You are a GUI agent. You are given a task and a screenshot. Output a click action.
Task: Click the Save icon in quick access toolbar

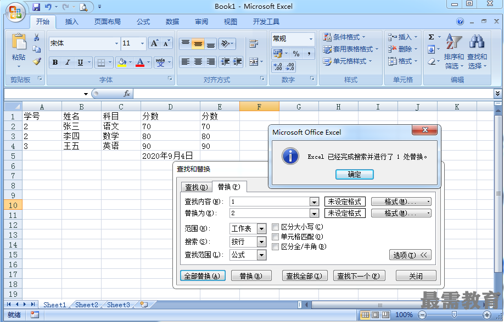pos(36,7)
